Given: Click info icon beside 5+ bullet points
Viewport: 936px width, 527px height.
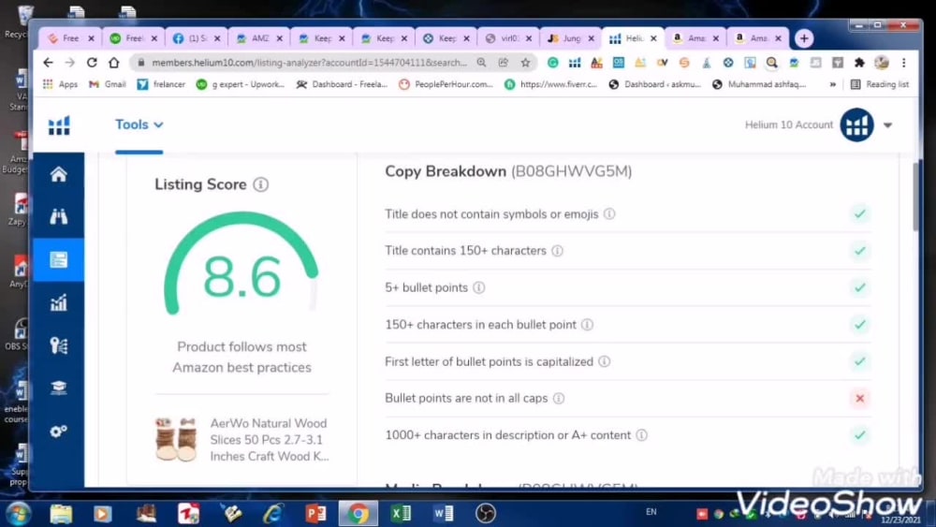Looking at the screenshot, I should [x=478, y=287].
